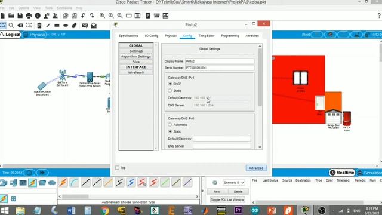This screenshot has height=215, width=382.
Task: Zoom out on the workspace
Action: tap(120, 16)
